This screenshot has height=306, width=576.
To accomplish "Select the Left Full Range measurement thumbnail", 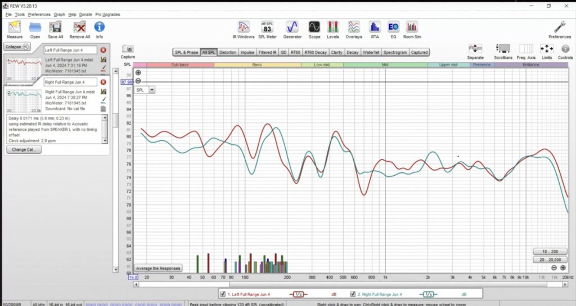I will [24, 69].
